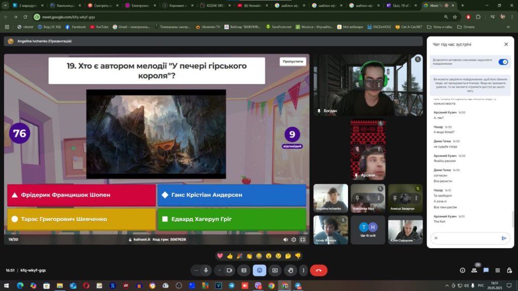Turn off the camera in Meet toolbar
518x291 pixels.
coord(229,270)
